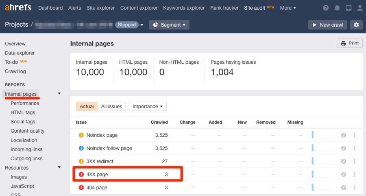Collapse the Internal pages sidebar section
This screenshot has height=196, width=366.
point(59,94)
